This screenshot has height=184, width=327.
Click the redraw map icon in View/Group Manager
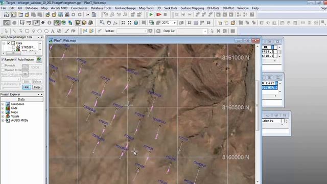pyautogui.click(x=39, y=59)
